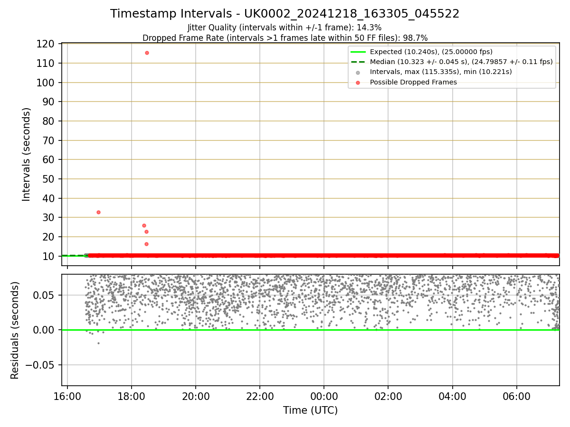Image resolution: width=570 pixels, height=427 pixels.
Task: Click the x-axis tick label "16:00"
Action: click(x=67, y=396)
